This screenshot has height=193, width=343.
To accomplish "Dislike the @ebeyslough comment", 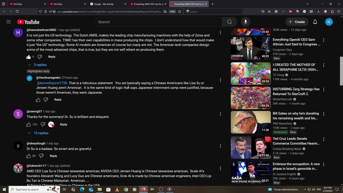I will tap(41, 156).
